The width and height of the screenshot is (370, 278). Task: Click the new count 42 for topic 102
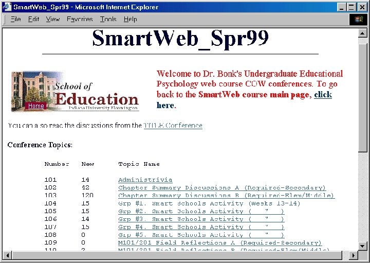click(x=85, y=188)
